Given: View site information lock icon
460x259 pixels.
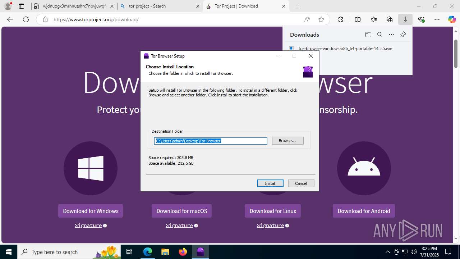Looking at the screenshot, I should (45, 19).
